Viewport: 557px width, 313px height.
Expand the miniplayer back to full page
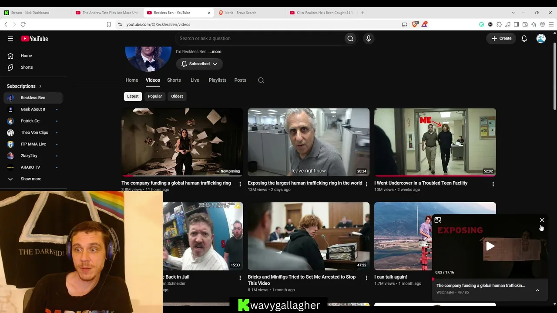click(438, 220)
